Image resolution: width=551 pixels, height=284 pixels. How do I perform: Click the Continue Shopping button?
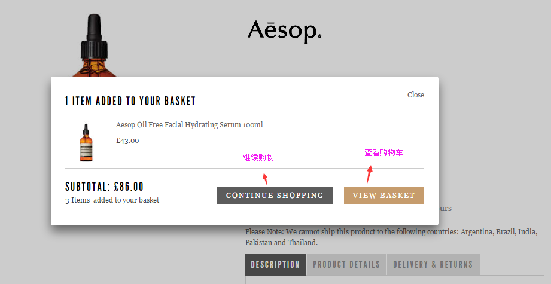click(275, 196)
